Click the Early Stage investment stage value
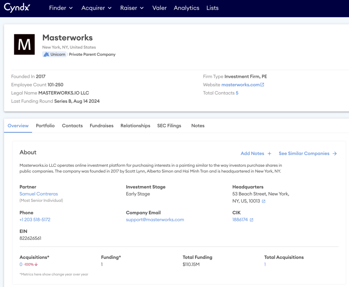The image size is (349, 287). pos(138,194)
